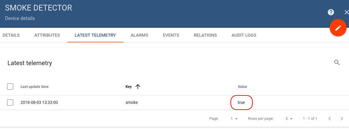Screen dimensions: 349x129
Task: Click the smoke value true cell
Action: (x=241, y=103)
